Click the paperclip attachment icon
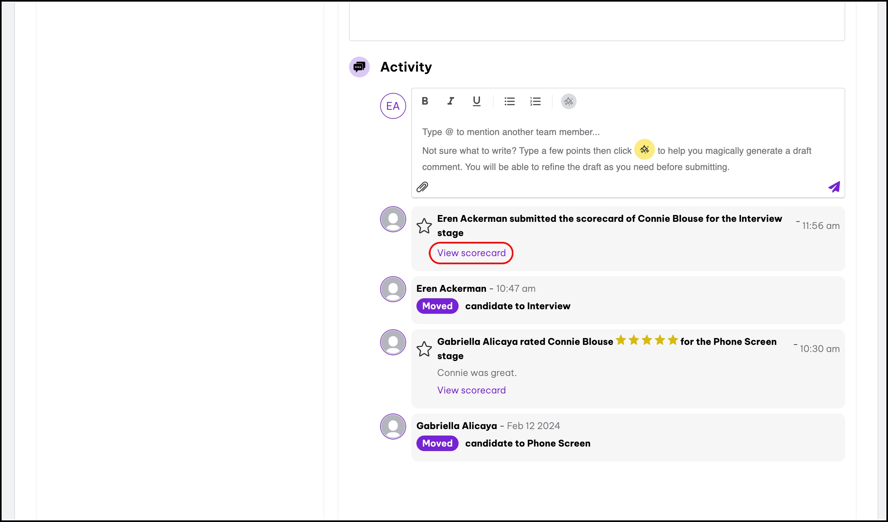This screenshot has width=888, height=522. point(422,187)
